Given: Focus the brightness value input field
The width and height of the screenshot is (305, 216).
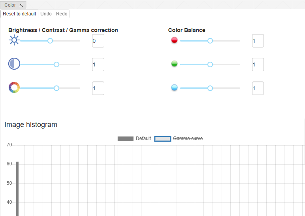Looking at the screenshot, I should click(98, 41).
